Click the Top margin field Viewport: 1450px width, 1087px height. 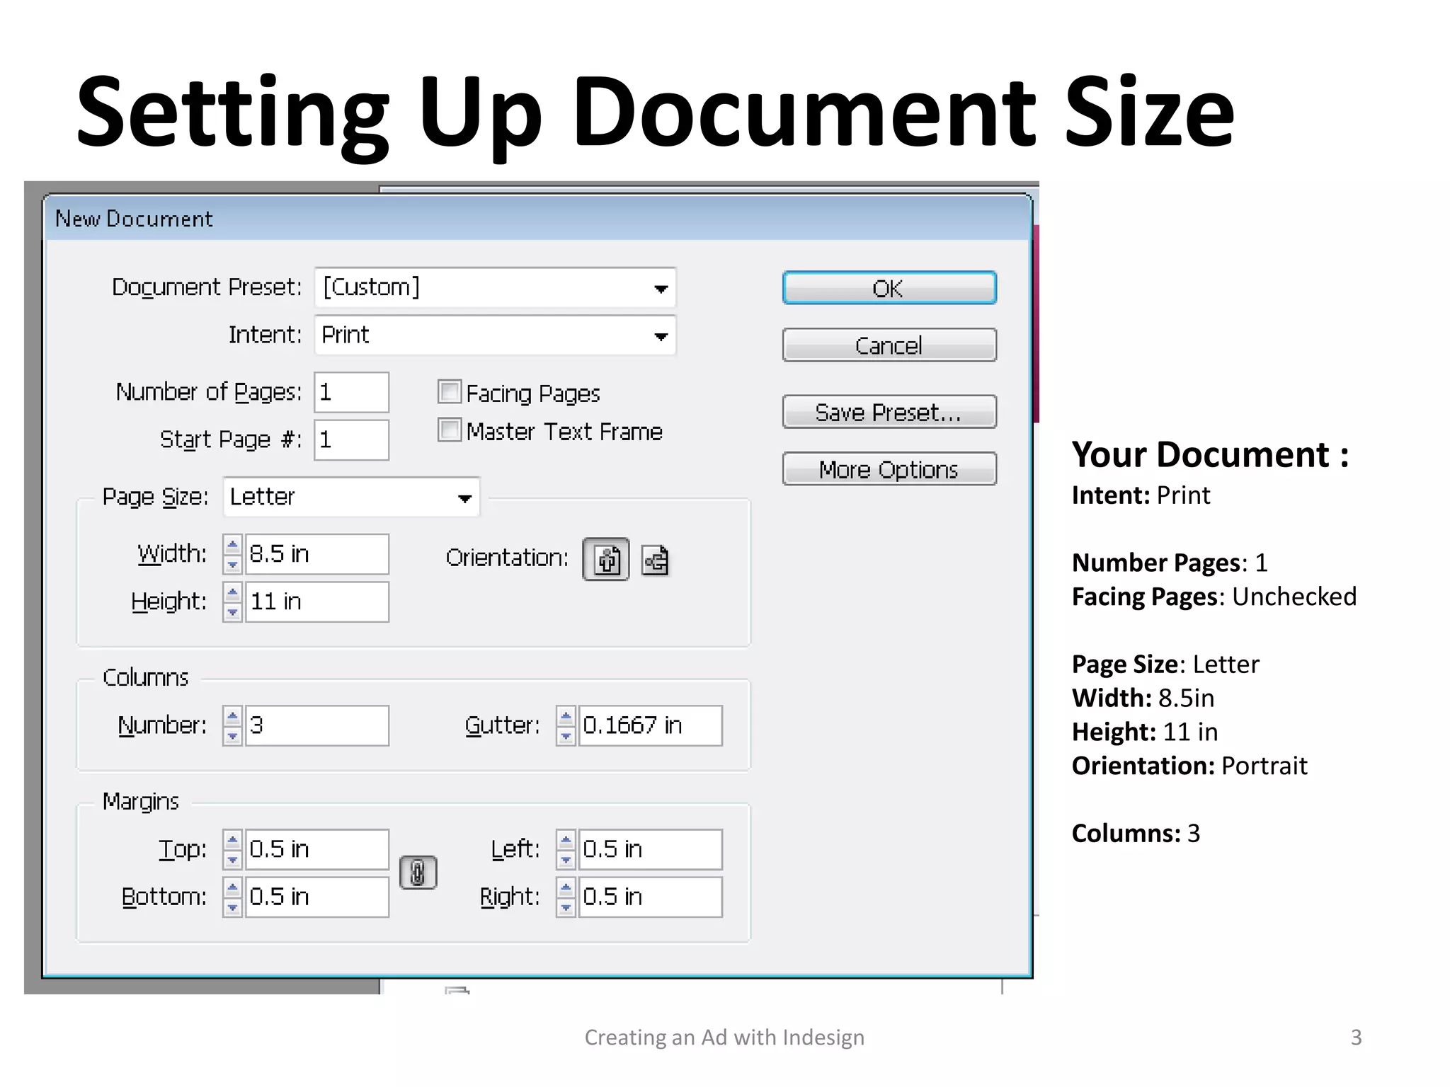tap(316, 849)
